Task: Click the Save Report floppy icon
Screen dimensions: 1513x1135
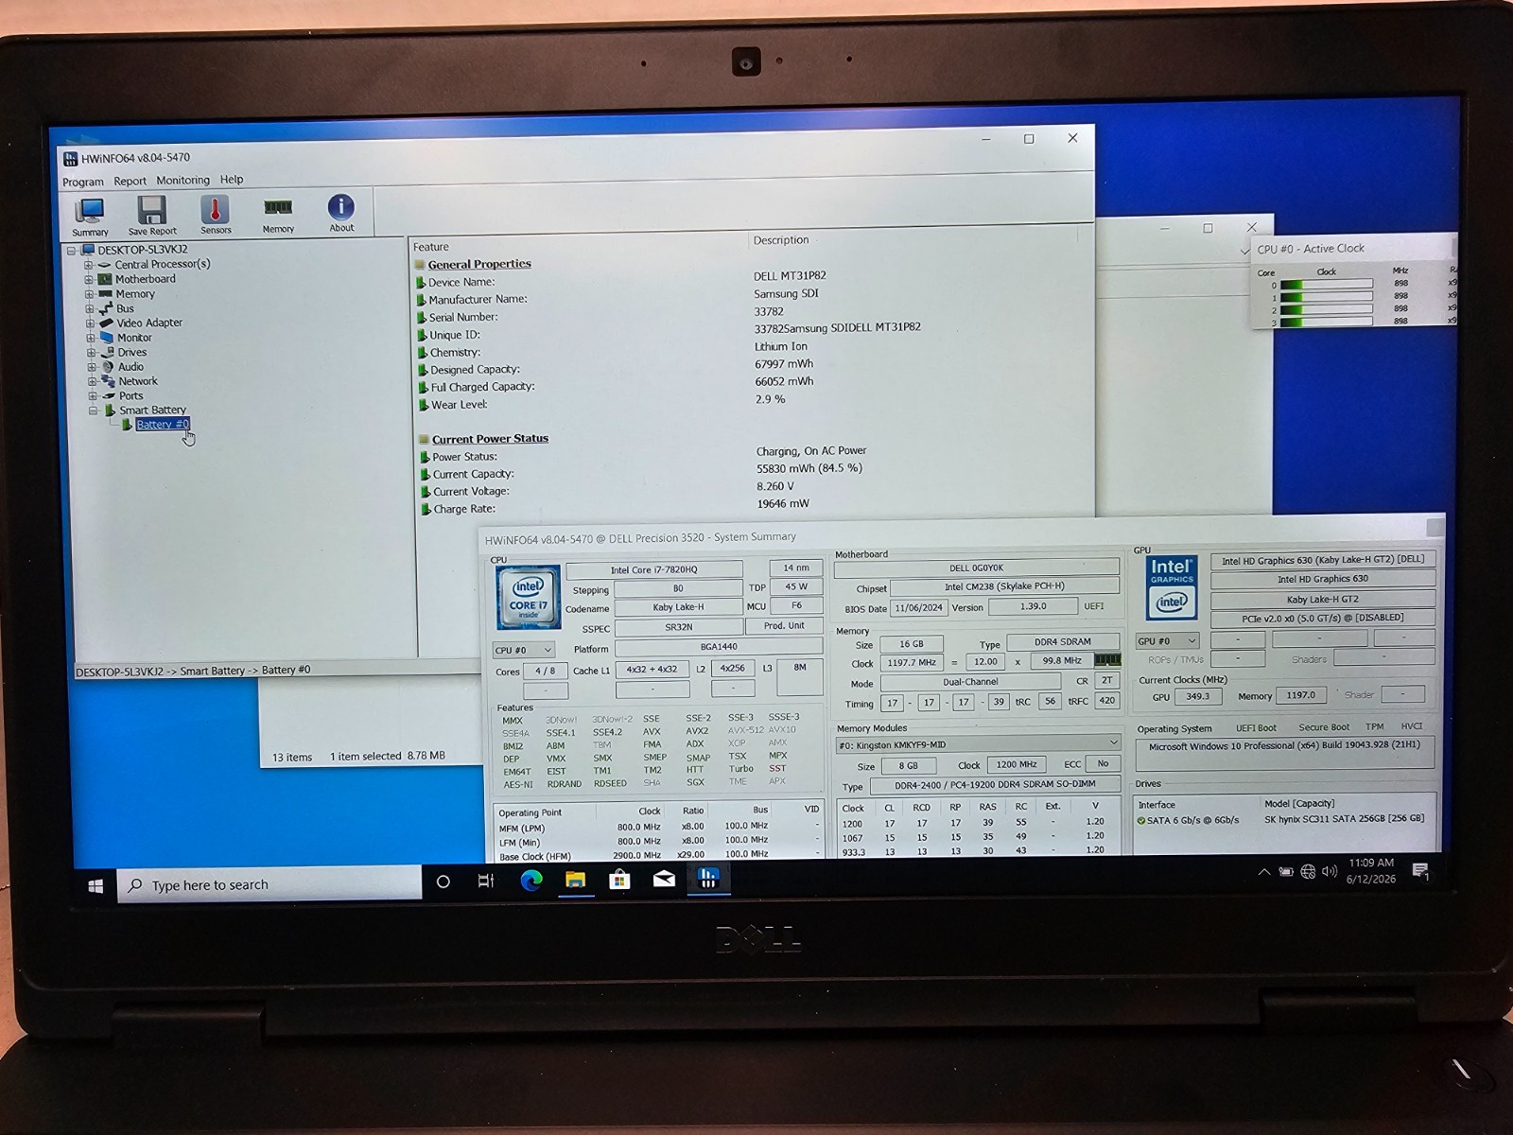Action: [151, 215]
